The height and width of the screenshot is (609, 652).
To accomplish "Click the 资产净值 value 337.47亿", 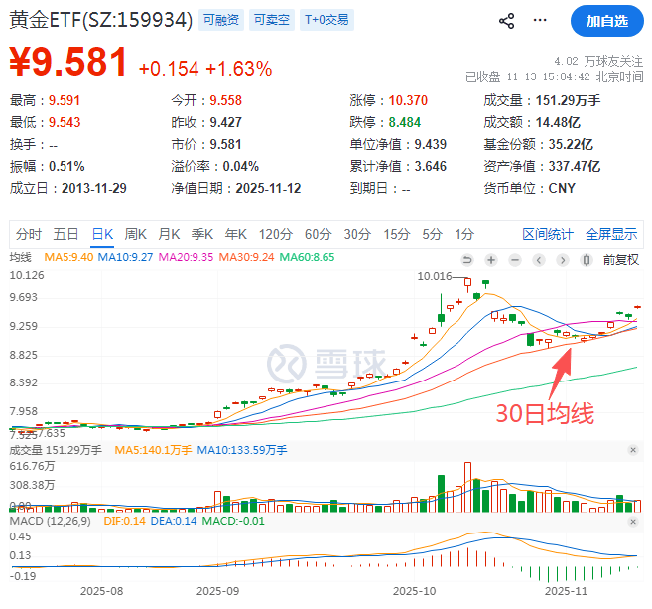I will 575,167.
